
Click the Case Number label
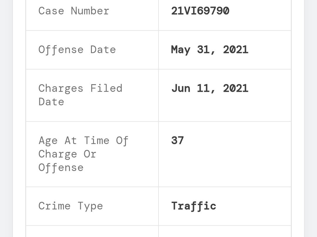(x=74, y=11)
